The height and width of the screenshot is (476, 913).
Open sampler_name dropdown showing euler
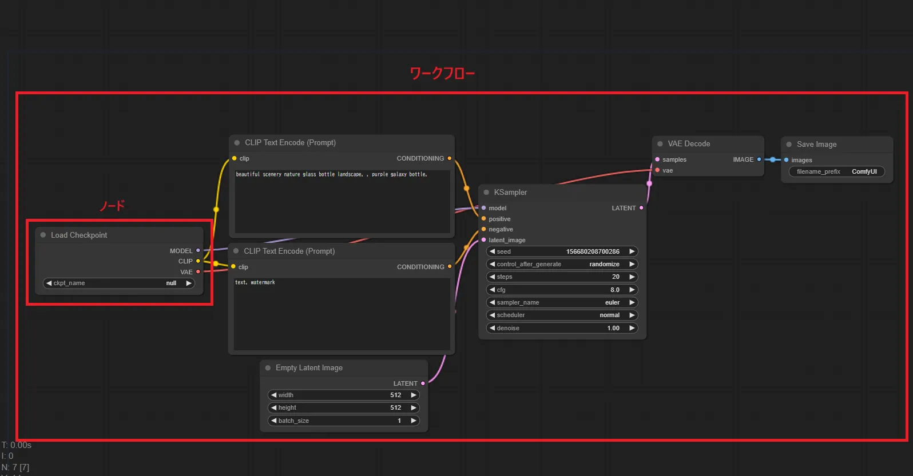tap(562, 302)
